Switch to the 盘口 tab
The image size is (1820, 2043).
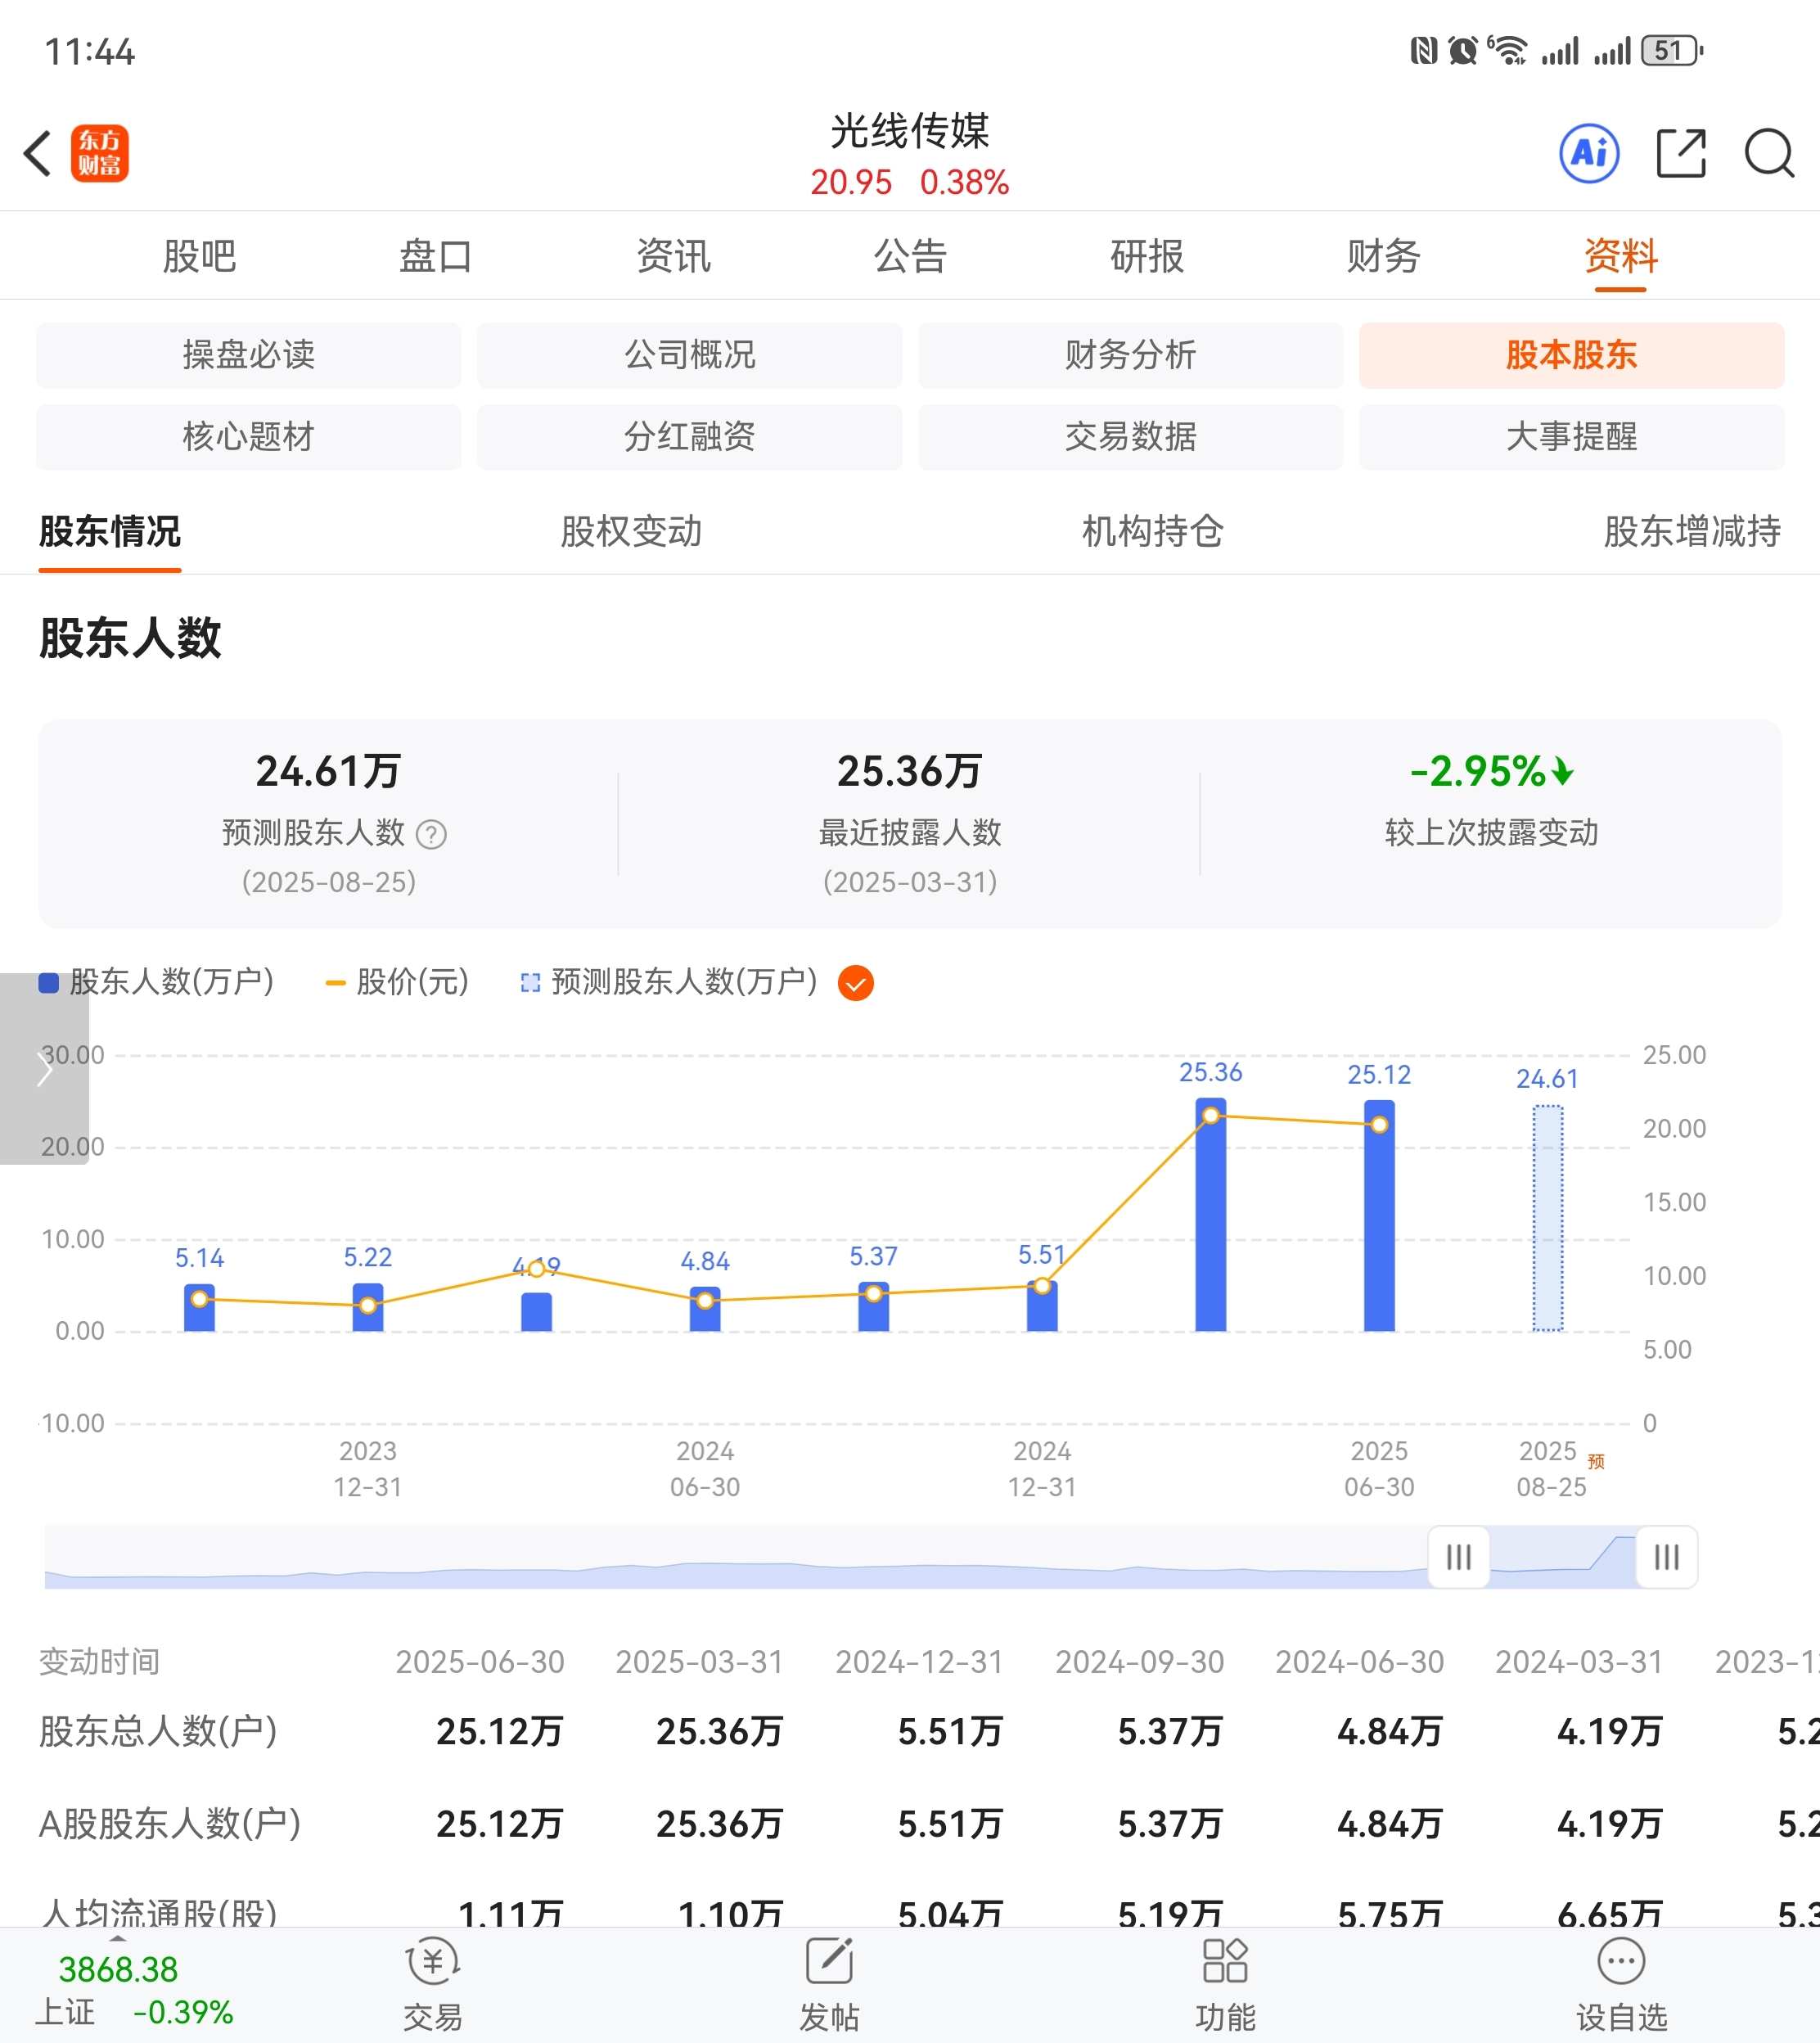point(436,256)
